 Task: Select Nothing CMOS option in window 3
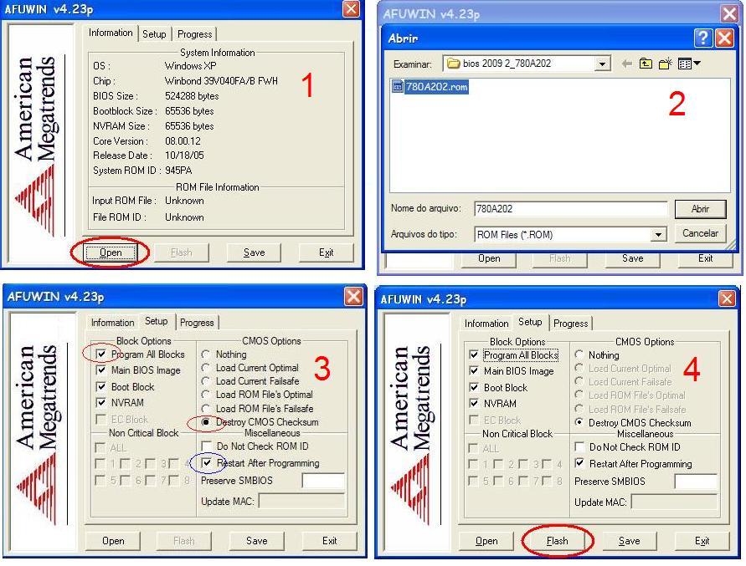[x=206, y=354]
